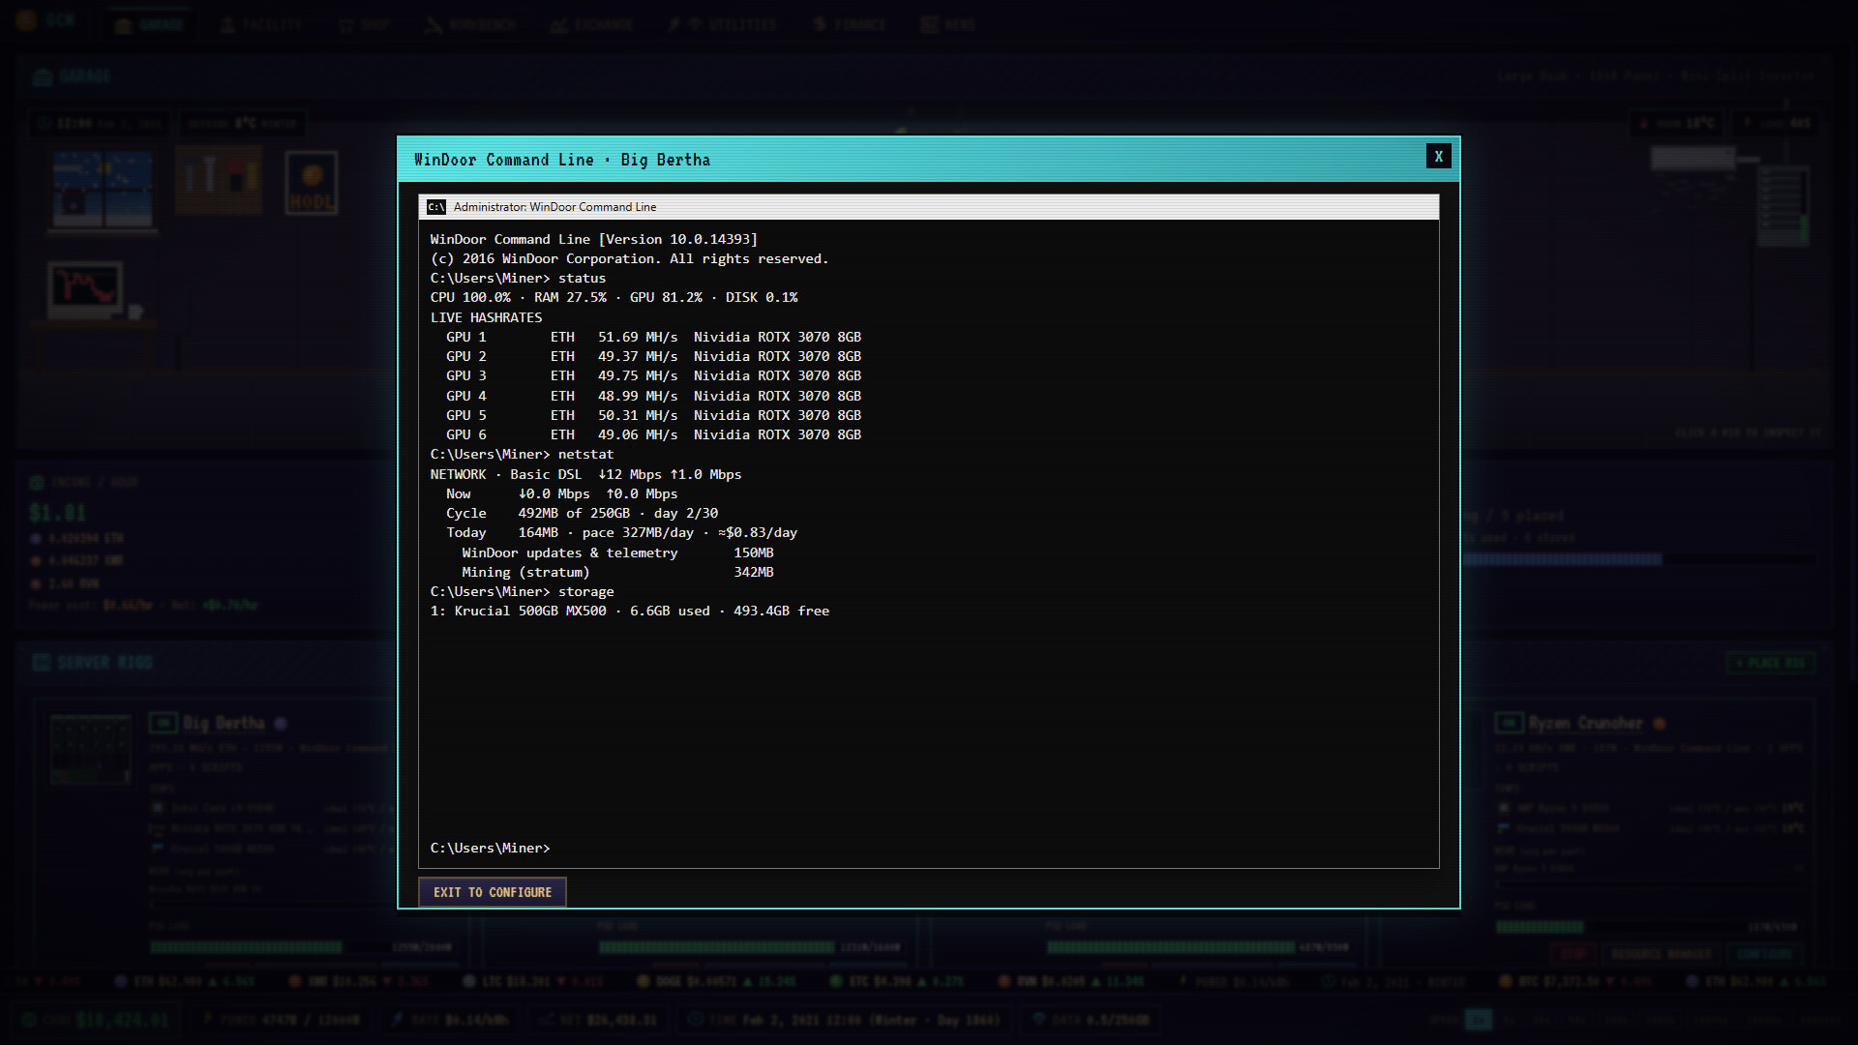Click the EXIT TO CONFIGURE button
Image resolution: width=1858 pixels, height=1045 pixels.
point(493,892)
